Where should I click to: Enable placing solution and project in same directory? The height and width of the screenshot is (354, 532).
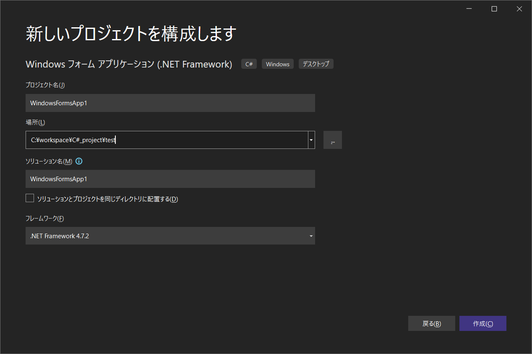tap(30, 198)
